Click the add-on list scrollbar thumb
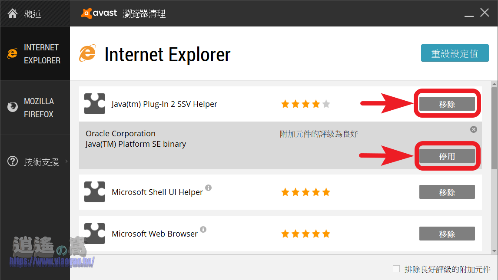Screen dimensions: 498x280 [x=494, y=128]
